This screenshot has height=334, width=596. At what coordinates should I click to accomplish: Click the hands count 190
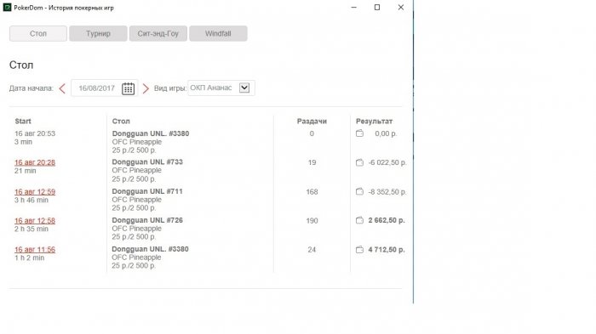(x=312, y=220)
